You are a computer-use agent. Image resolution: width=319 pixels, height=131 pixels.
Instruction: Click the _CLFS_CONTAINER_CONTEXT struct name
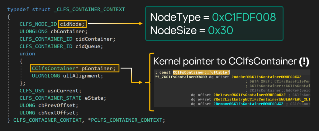click(89, 9)
